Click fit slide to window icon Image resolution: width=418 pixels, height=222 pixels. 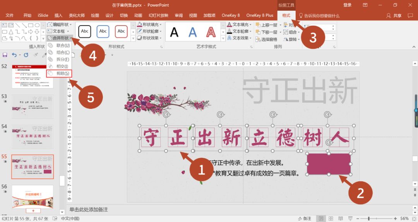(x=414, y=219)
